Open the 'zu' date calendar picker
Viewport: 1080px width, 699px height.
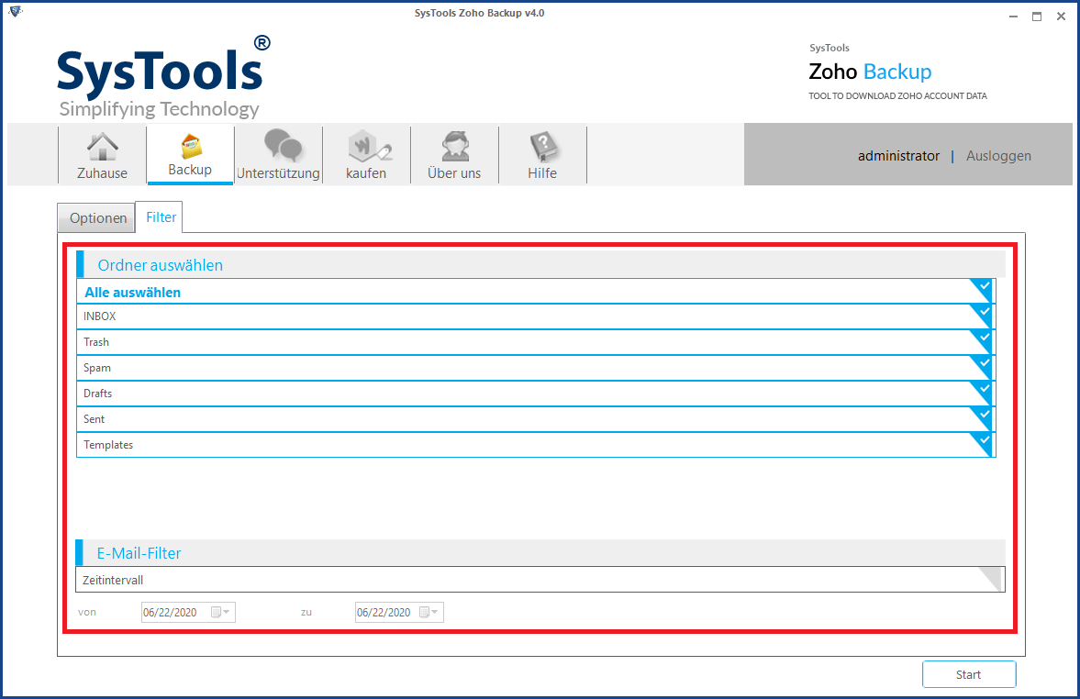[429, 612]
